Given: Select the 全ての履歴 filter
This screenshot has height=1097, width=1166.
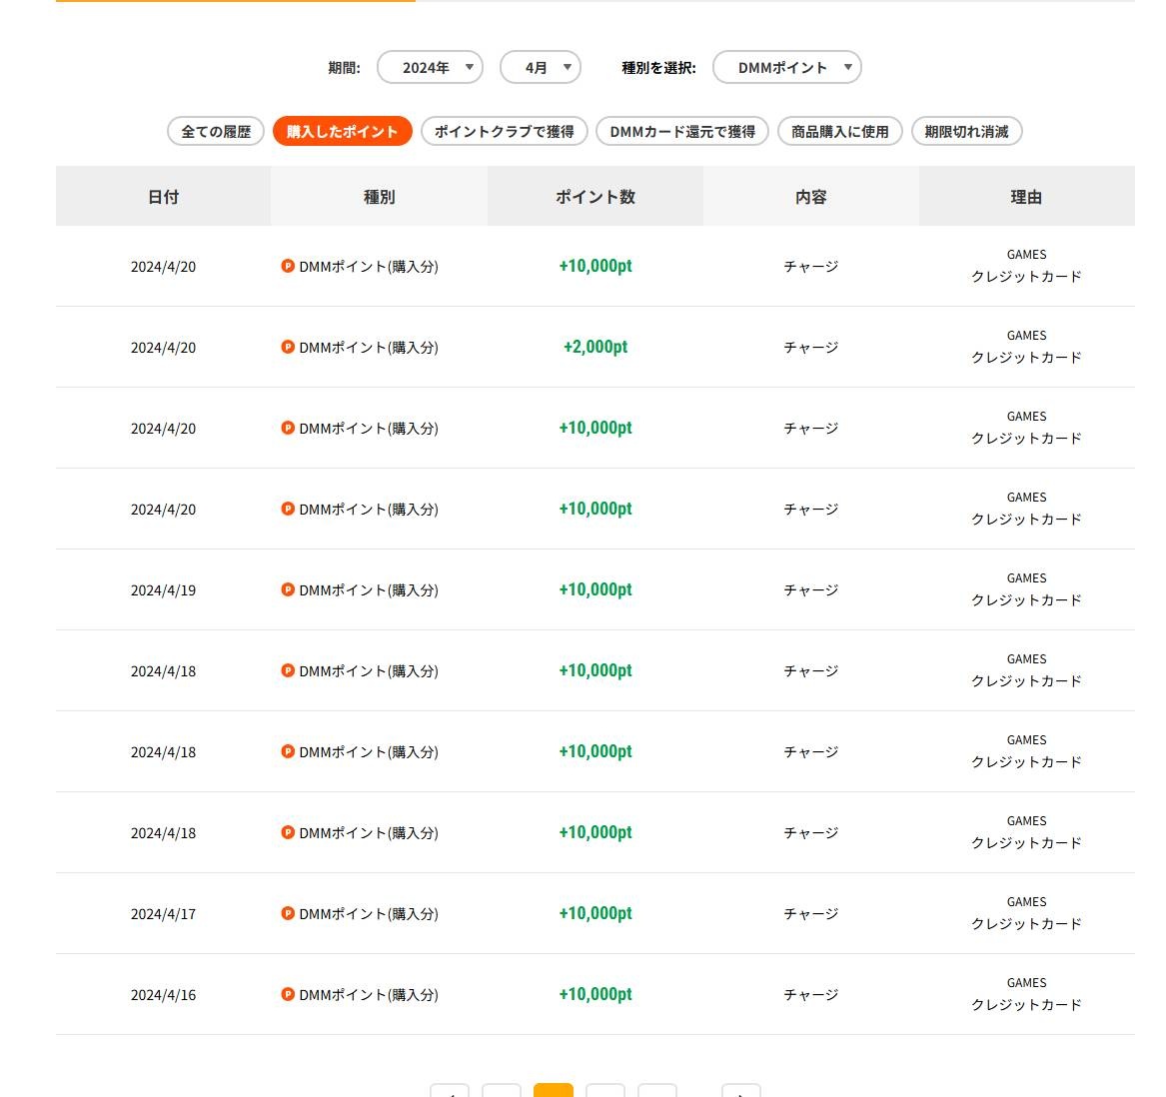Looking at the screenshot, I should 216,132.
